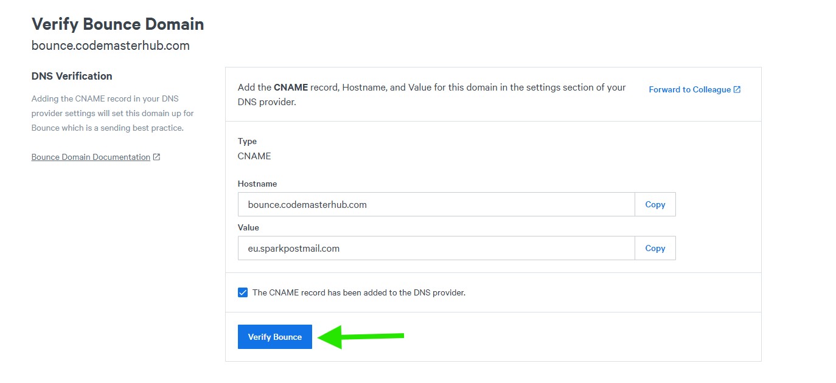Click the external icon beside Forward to Colleague
Viewport: 836px width, 383px height.
737,89
